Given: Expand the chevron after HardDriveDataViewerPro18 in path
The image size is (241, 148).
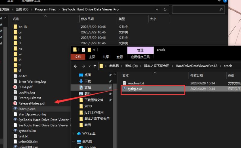Looking at the screenshot, I should (221, 66).
